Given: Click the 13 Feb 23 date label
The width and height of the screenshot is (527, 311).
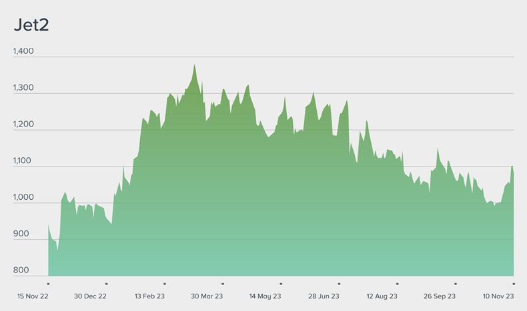Looking at the screenshot, I should (150, 296).
